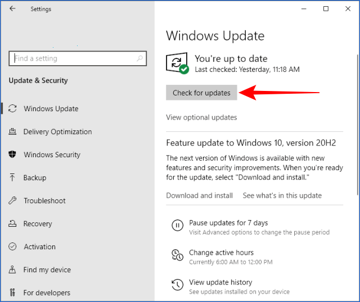
Task: Click the update status icon with green check
Action: pyautogui.click(x=177, y=63)
